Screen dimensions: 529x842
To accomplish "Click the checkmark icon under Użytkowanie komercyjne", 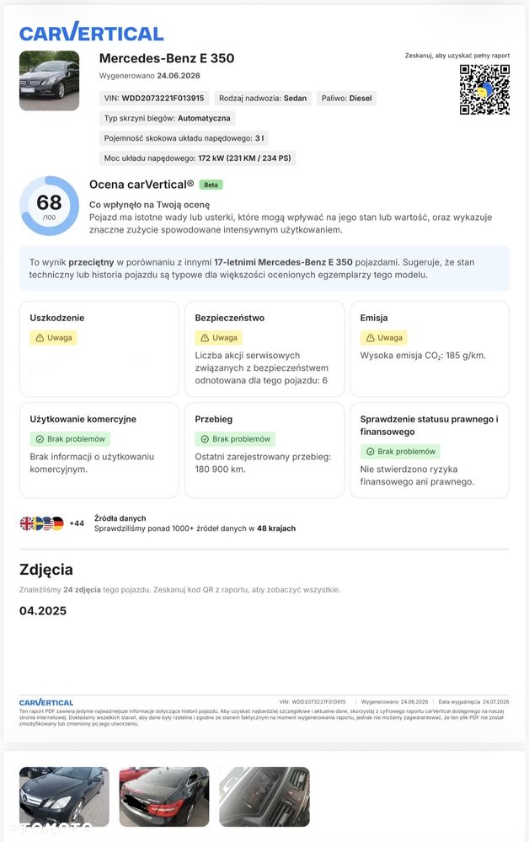I will 40,439.
